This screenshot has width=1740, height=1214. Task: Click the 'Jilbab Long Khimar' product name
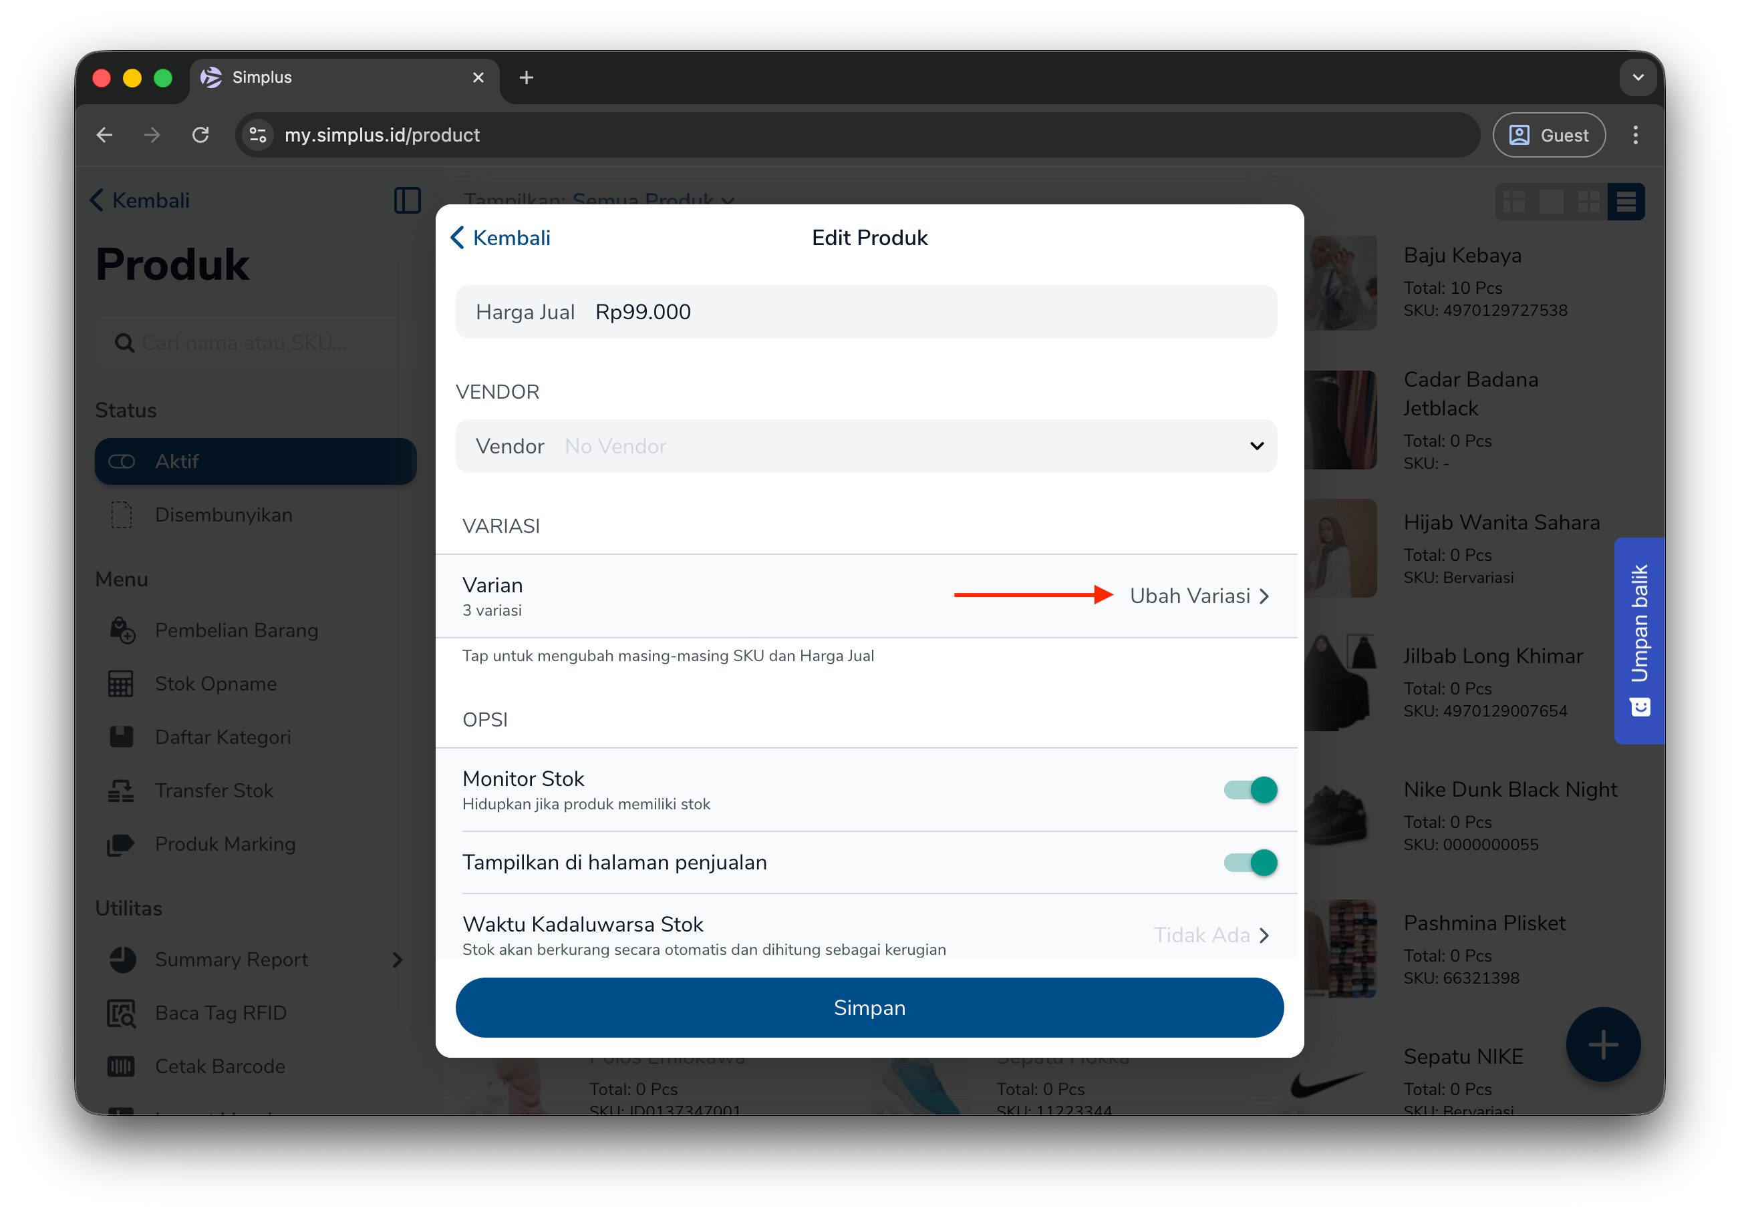point(1493,656)
